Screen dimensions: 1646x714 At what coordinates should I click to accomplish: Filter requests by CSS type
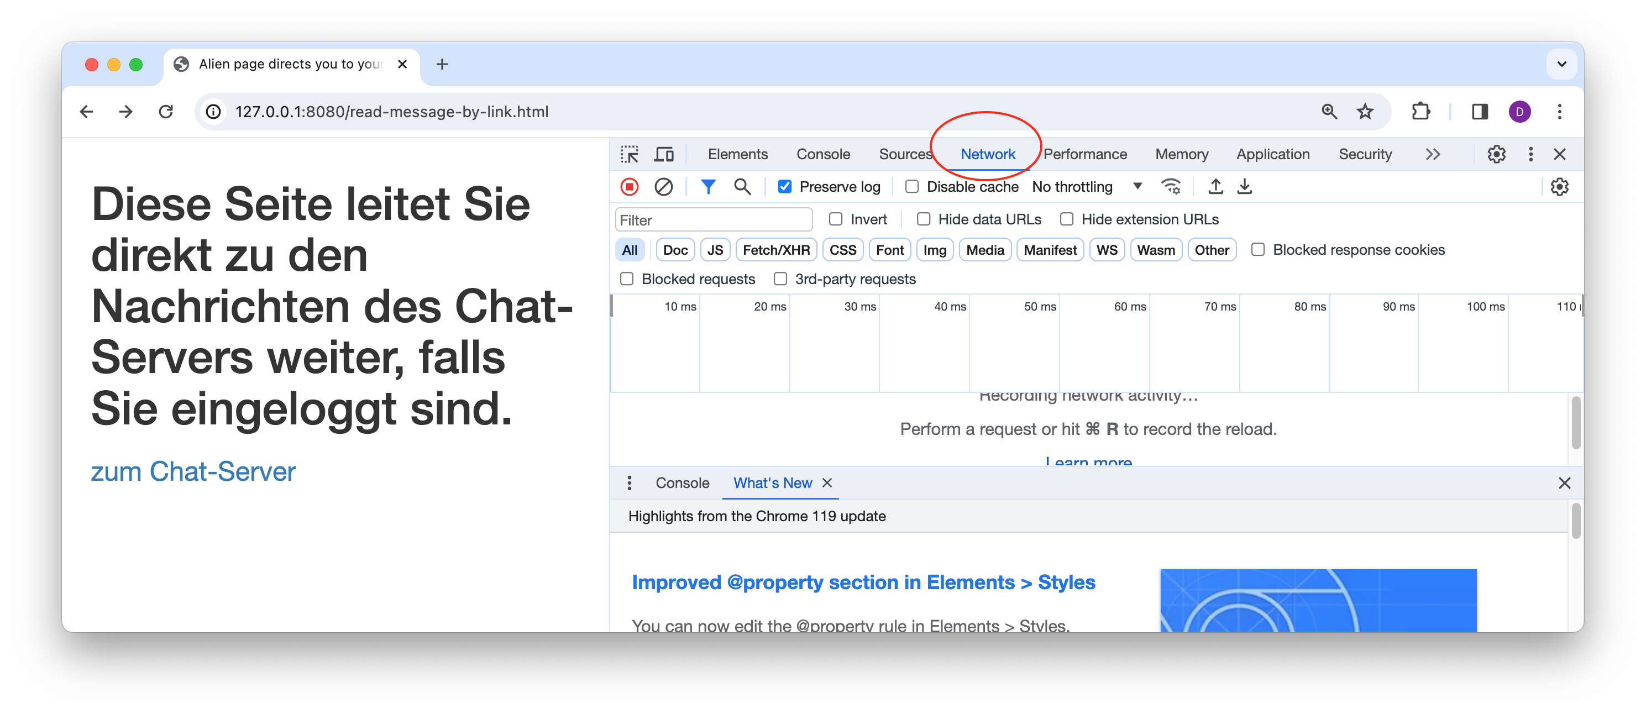842,250
